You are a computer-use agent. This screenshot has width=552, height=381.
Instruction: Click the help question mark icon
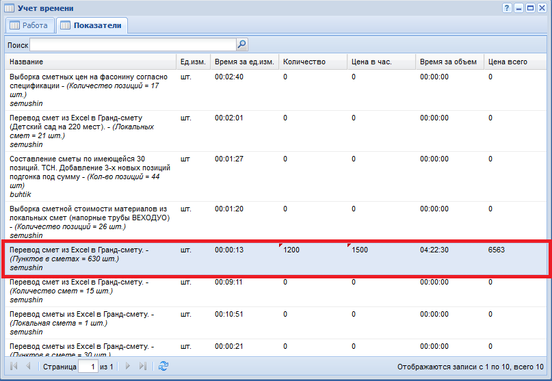[x=508, y=8]
